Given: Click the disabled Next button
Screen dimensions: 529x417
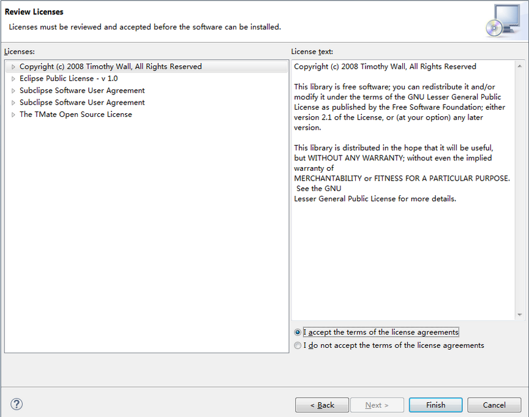Looking at the screenshot, I should pyautogui.click(x=377, y=405).
